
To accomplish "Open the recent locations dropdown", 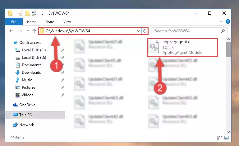I will 28,31.
